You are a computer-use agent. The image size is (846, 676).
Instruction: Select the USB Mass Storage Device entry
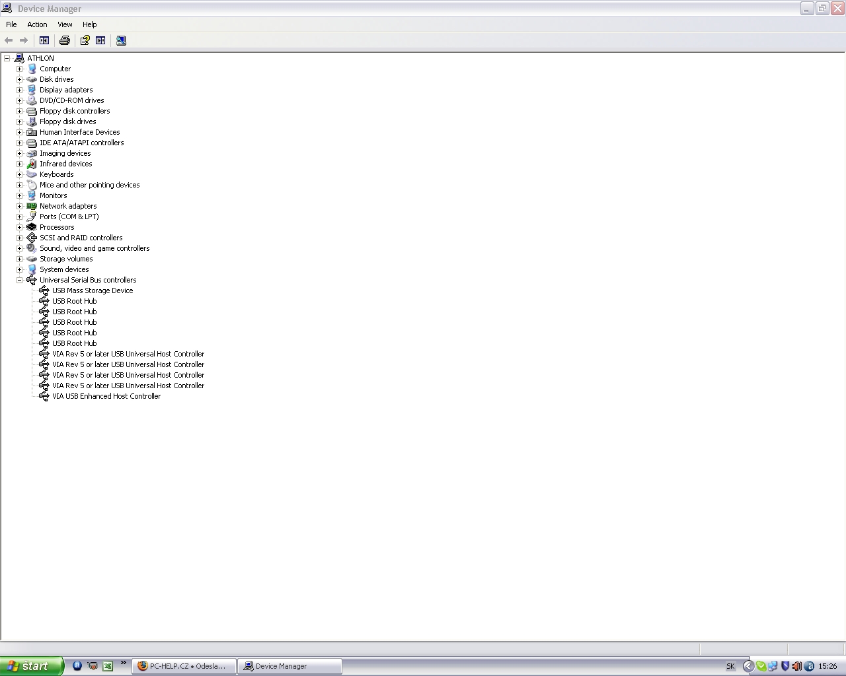coord(93,290)
